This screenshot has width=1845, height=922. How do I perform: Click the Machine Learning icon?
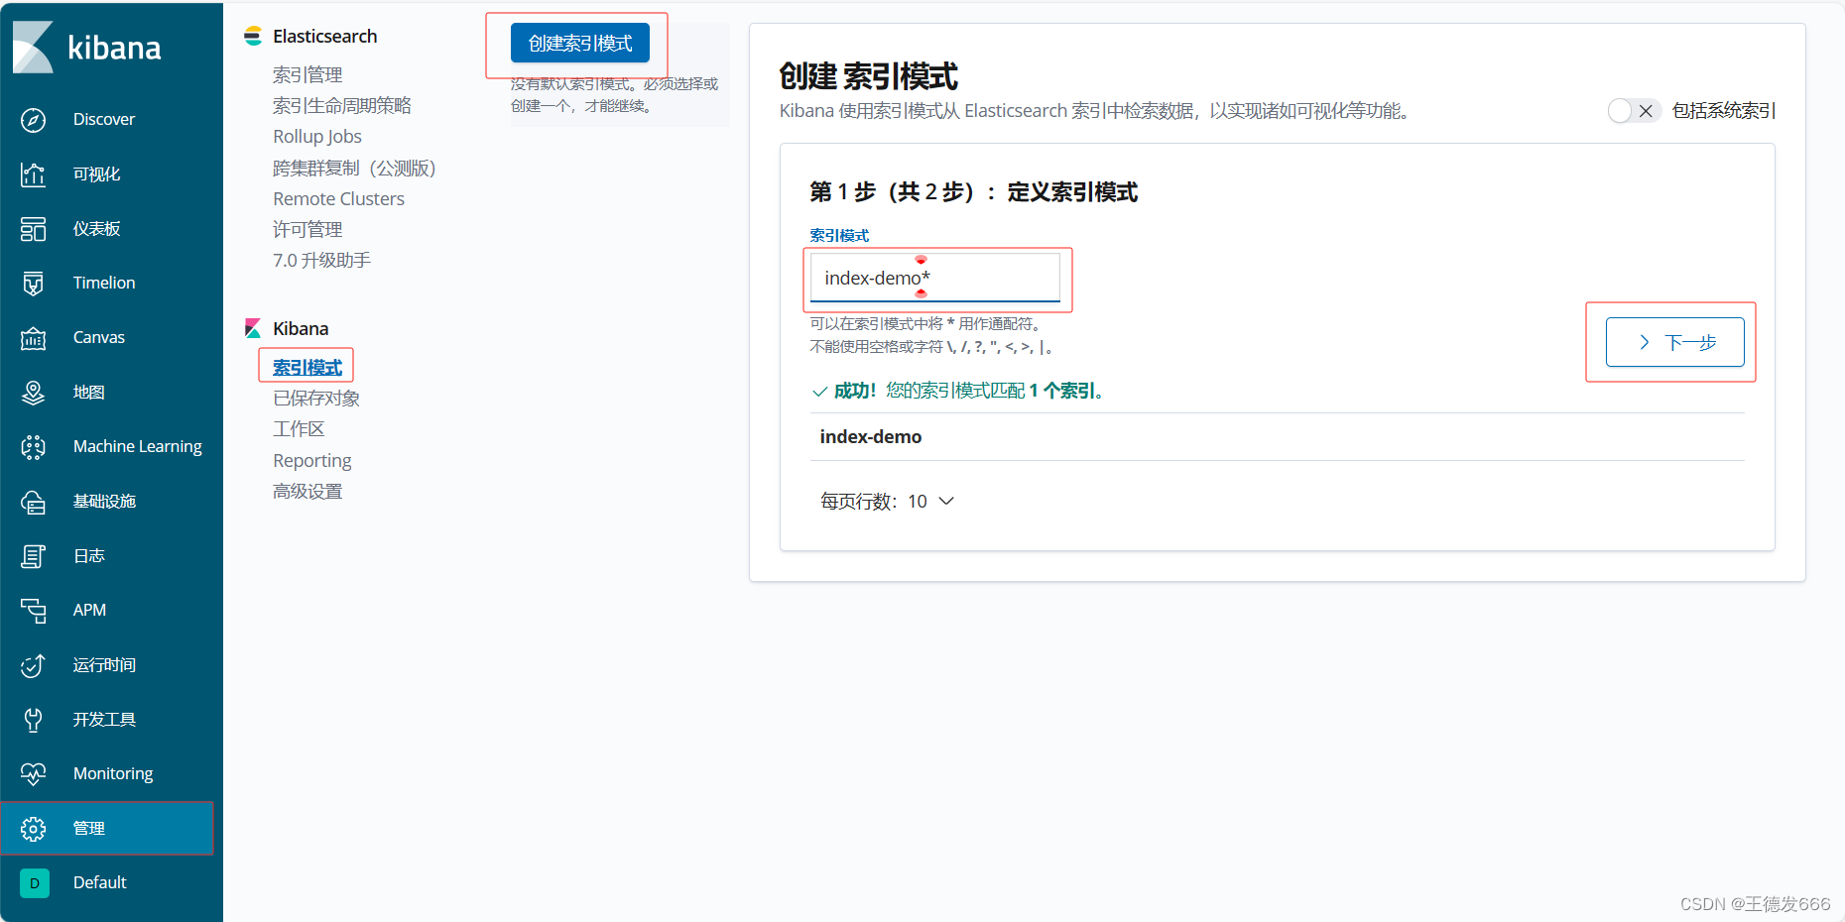coord(34,447)
